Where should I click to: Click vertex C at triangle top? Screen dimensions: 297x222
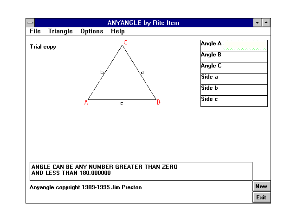tap(125, 43)
